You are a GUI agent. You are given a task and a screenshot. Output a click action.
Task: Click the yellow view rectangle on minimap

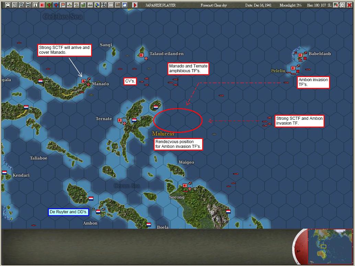point(323,246)
